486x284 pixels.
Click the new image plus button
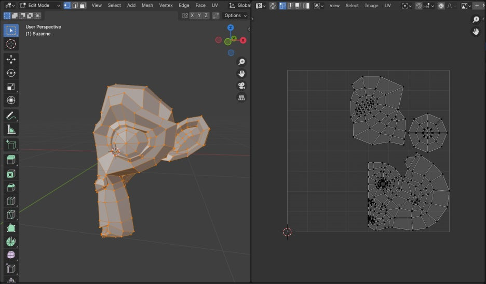pos(477,6)
